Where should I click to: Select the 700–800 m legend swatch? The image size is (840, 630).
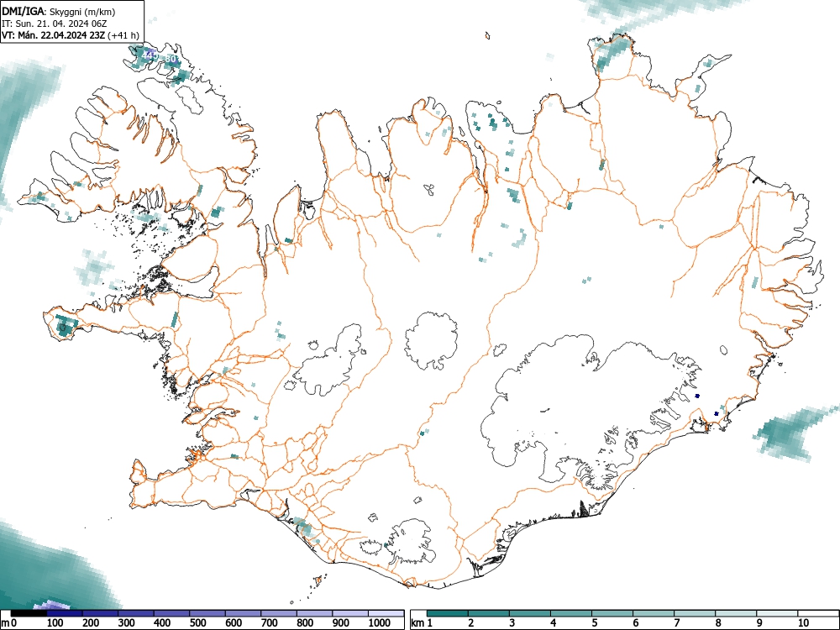click(279, 613)
